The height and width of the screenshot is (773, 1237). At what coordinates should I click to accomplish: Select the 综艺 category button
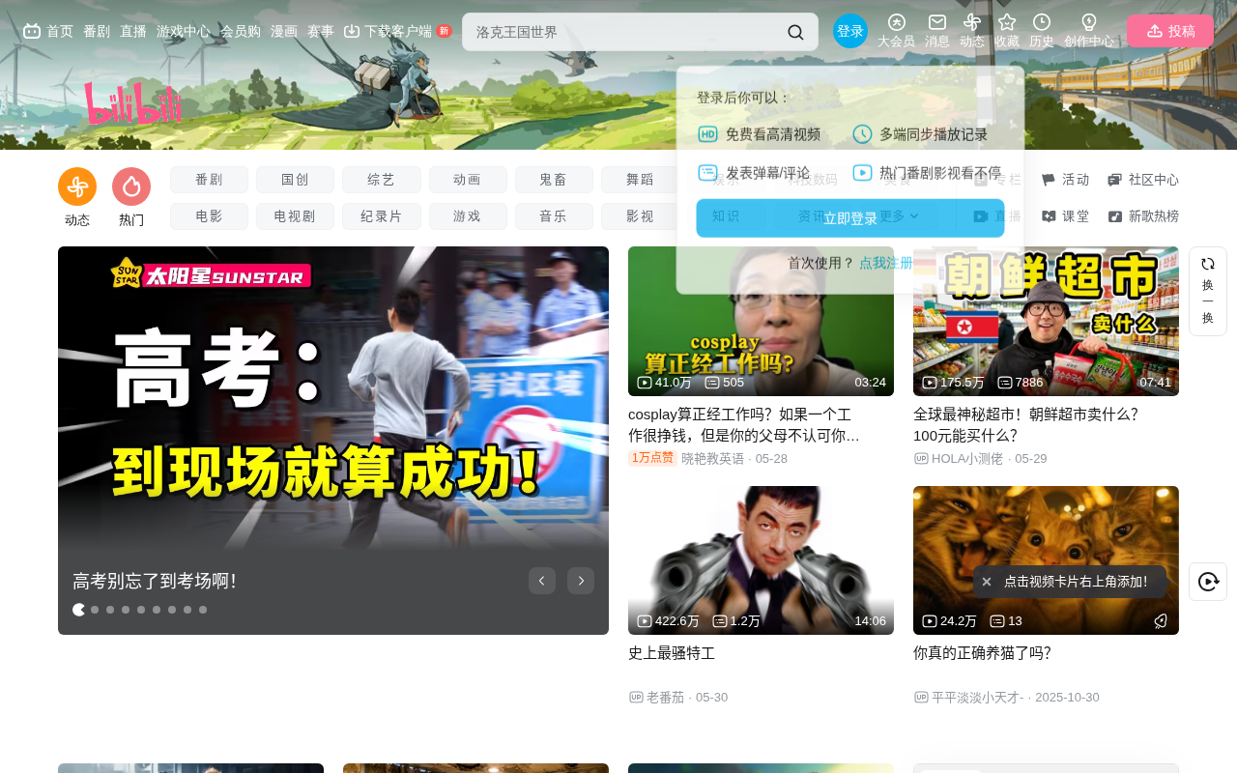click(382, 180)
